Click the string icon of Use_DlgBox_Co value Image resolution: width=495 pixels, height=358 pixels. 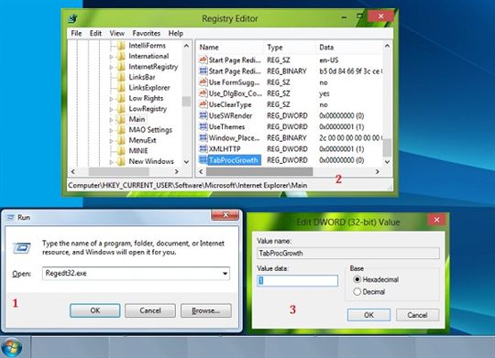(x=203, y=93)
